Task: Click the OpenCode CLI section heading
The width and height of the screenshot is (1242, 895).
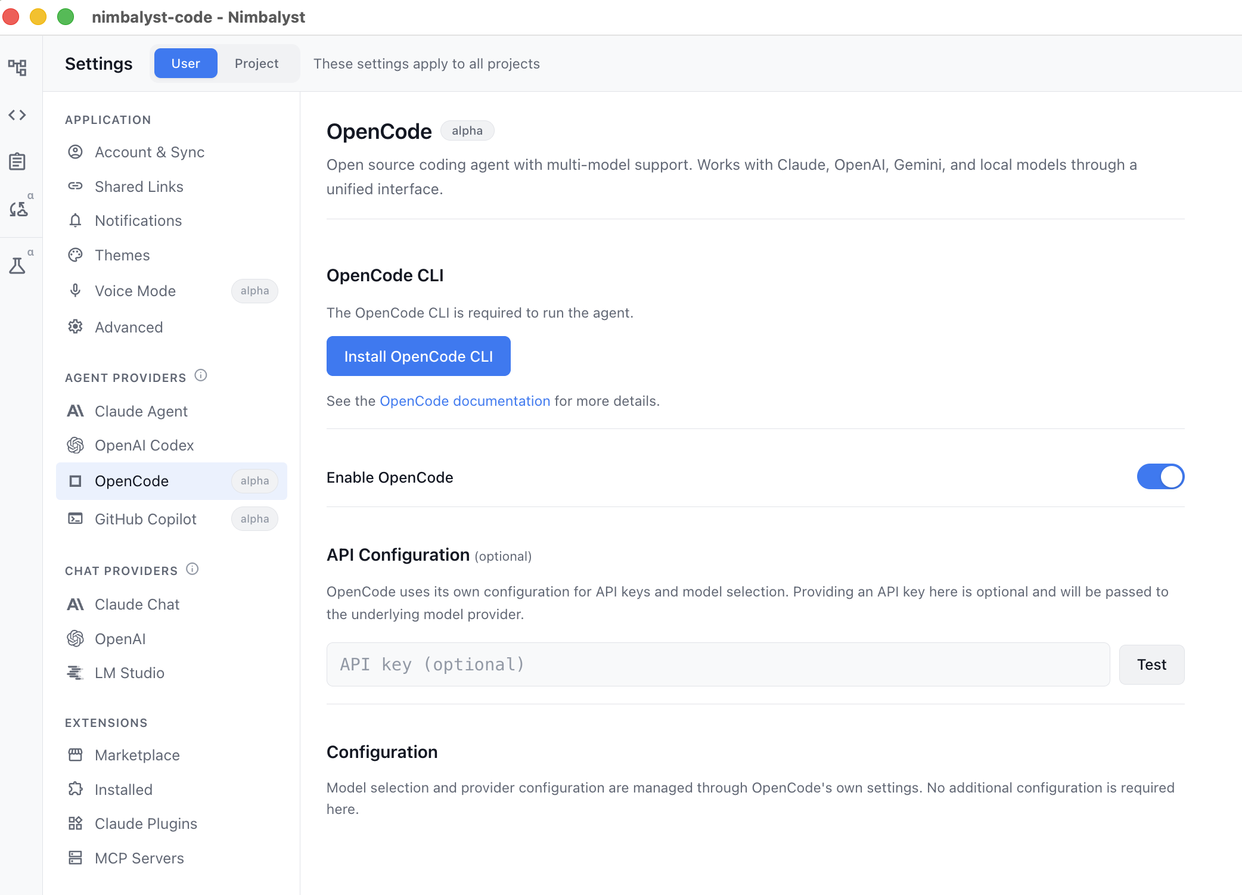Action: point(385,275)
